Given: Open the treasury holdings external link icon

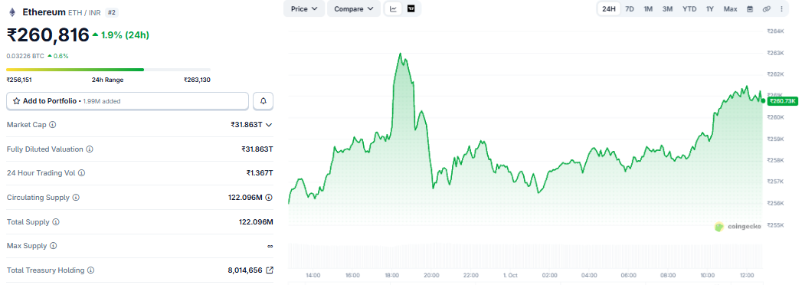Looking at the screenshot, I should pyautogui.click(x=270, y=270).
